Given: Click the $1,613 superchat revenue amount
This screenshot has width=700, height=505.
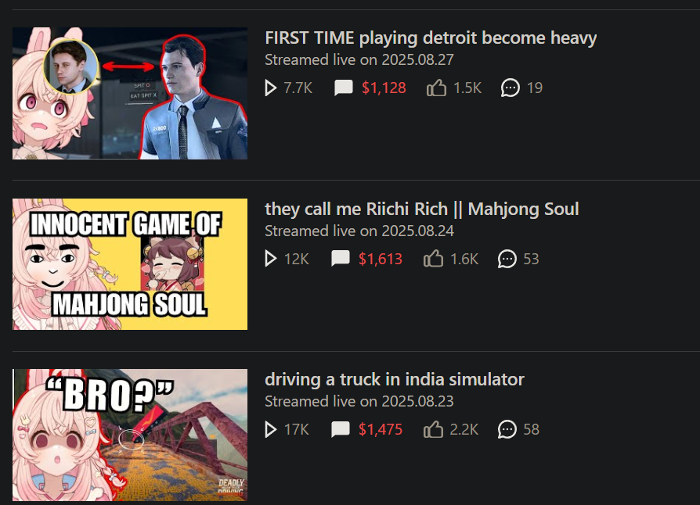Looking at the screenshot, I should (x=381, y=259).
